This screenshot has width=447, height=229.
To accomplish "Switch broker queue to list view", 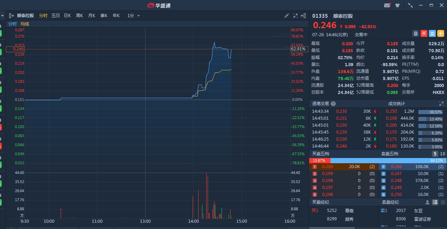I will point(435,202).
